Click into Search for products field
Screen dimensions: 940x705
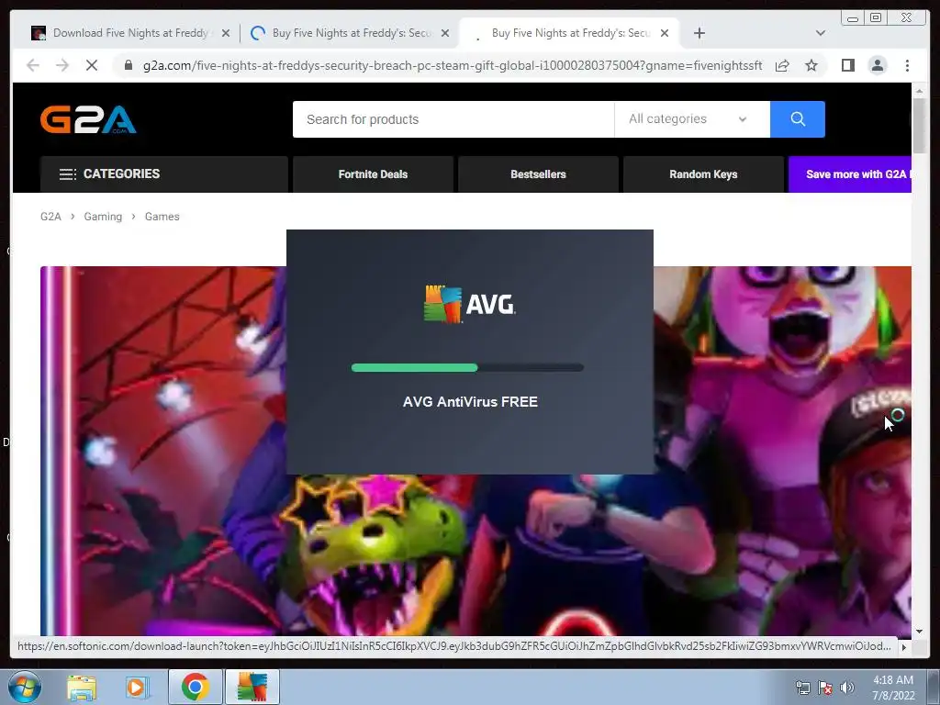click(453, 119)
